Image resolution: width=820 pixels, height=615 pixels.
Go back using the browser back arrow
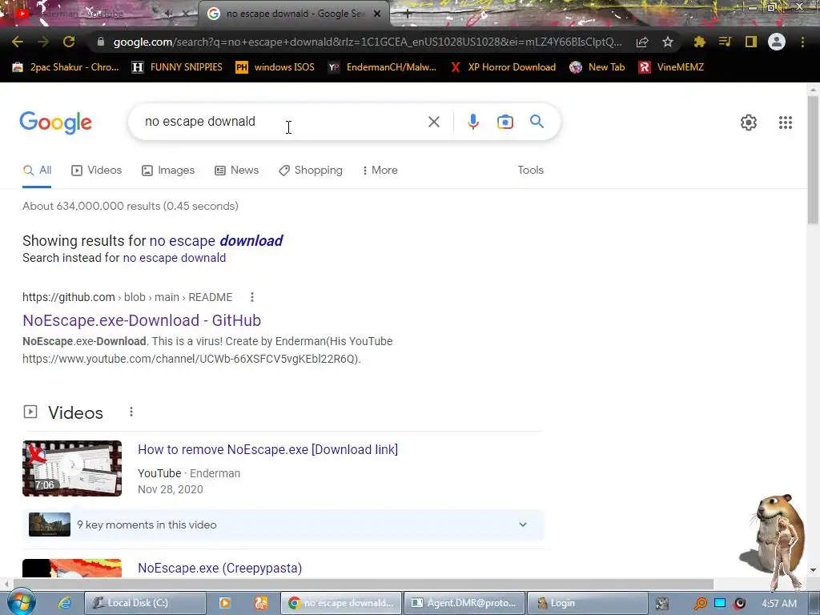[x=18, y=42]
